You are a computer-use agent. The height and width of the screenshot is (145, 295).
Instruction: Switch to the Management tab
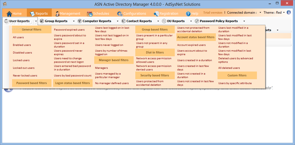click(68, 13)
